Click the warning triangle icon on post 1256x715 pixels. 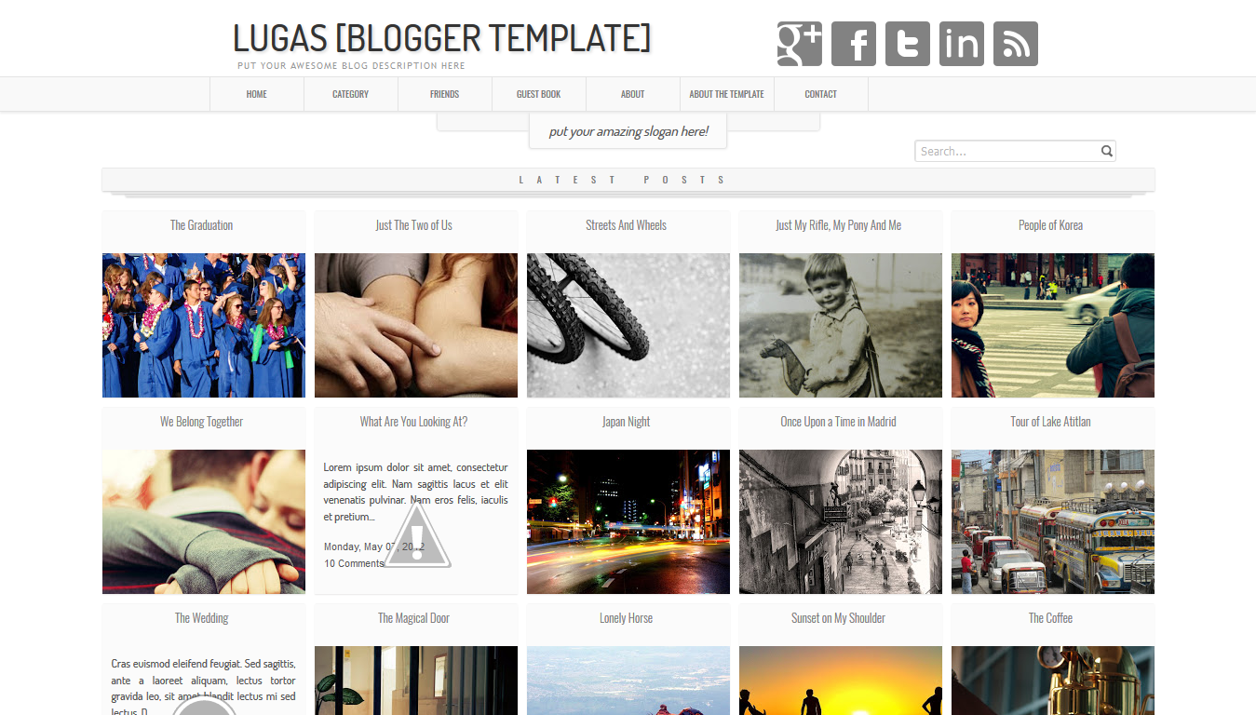(418, 535)
